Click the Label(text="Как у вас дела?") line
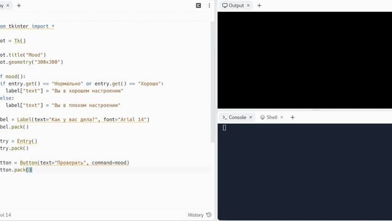The width and height of the screenshot is (392, 221). click(x=75, y=120)
